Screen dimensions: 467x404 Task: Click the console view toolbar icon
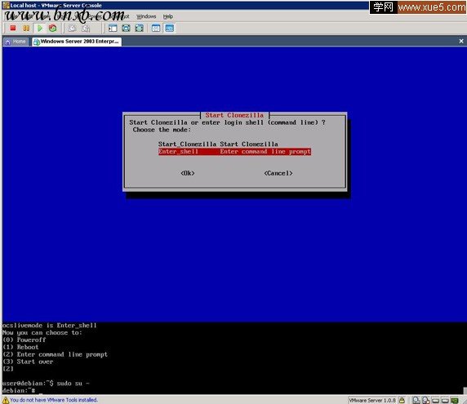click(x=170, y=29)
